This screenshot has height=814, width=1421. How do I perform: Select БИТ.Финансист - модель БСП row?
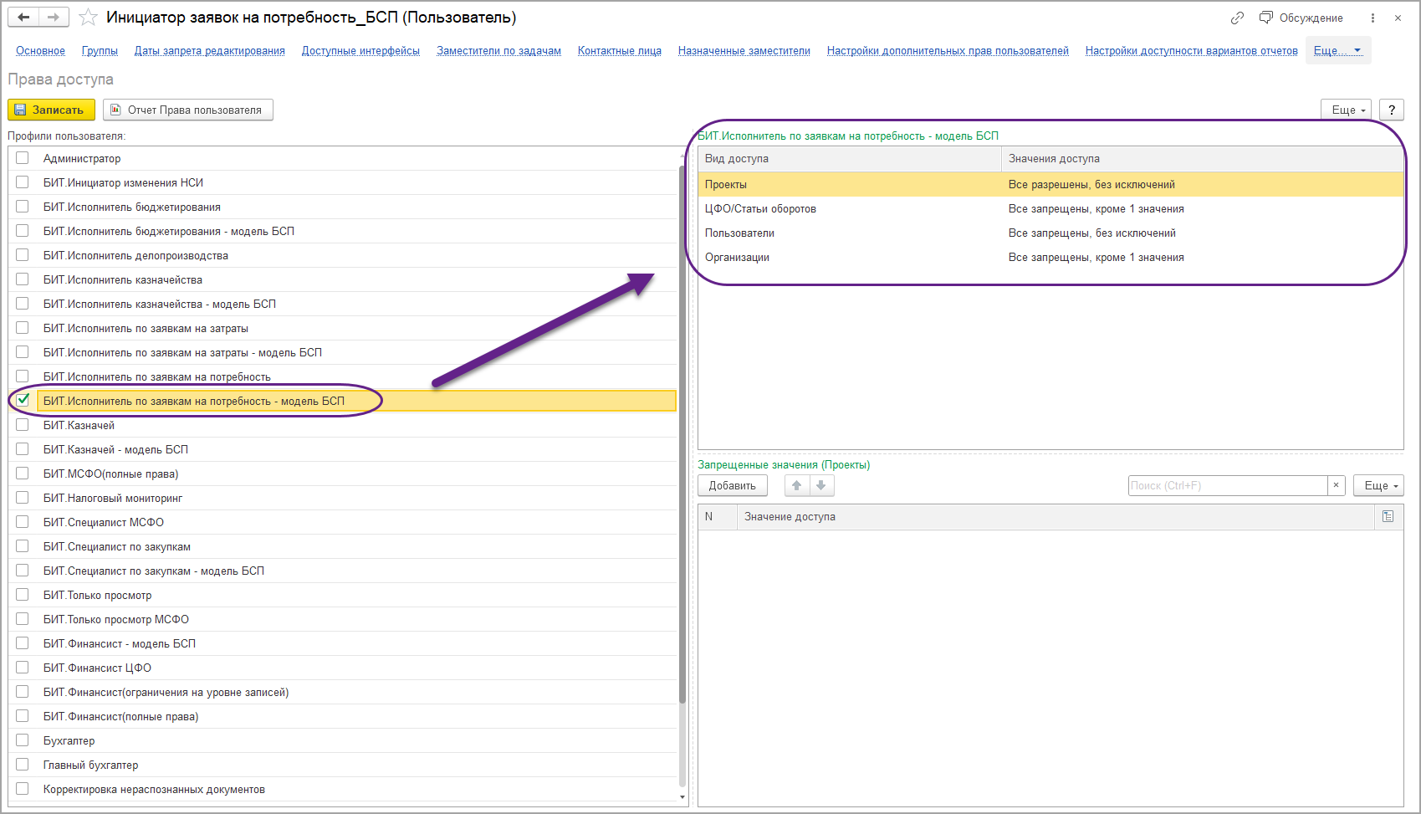[343, 643]
